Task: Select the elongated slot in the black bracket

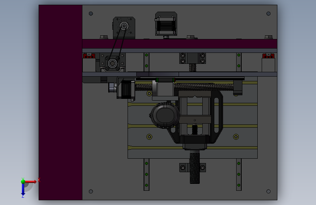Action: point(216,115)
